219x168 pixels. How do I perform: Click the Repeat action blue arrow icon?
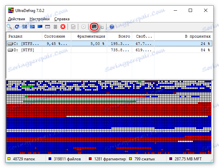pos(17,27)
